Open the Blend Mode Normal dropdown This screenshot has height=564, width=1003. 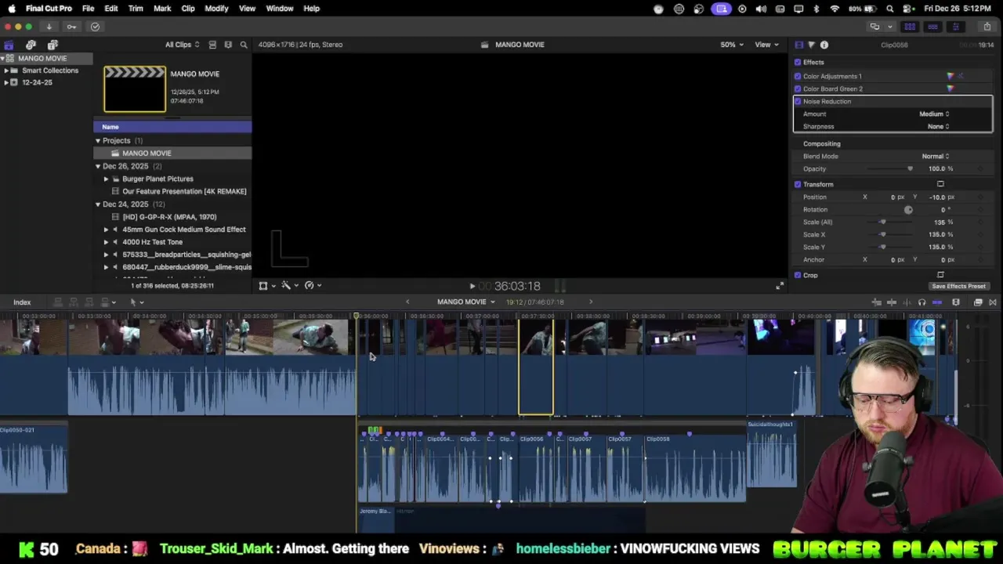[x=935, y=156]
